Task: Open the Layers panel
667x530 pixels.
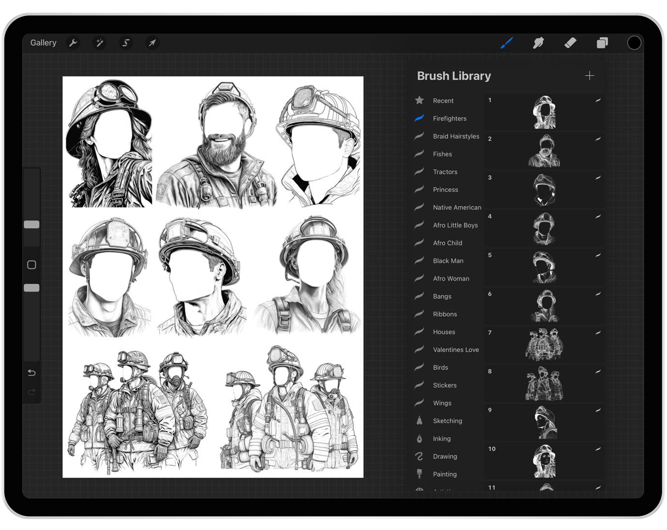Action: pyautogui.click(x=602, y=43)
